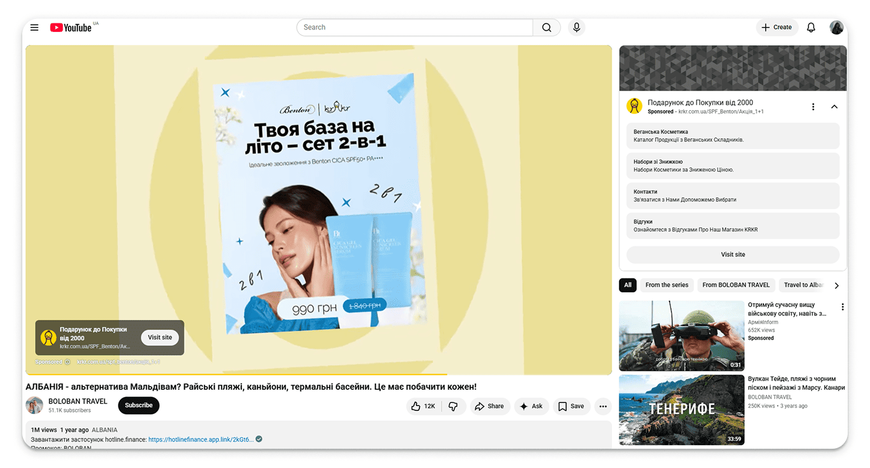
Task: Click Visit site in the video overlay
Action: coord(160,337)
